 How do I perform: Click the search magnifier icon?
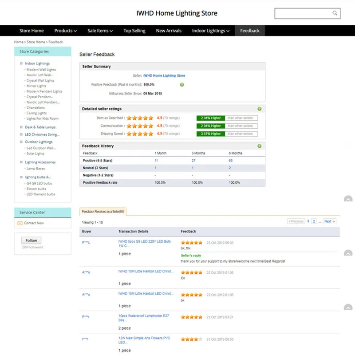coord(335,13)
